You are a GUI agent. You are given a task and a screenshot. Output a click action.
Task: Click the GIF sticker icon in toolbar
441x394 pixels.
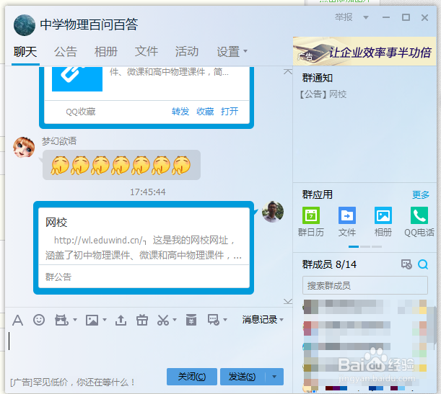[61, 320]
